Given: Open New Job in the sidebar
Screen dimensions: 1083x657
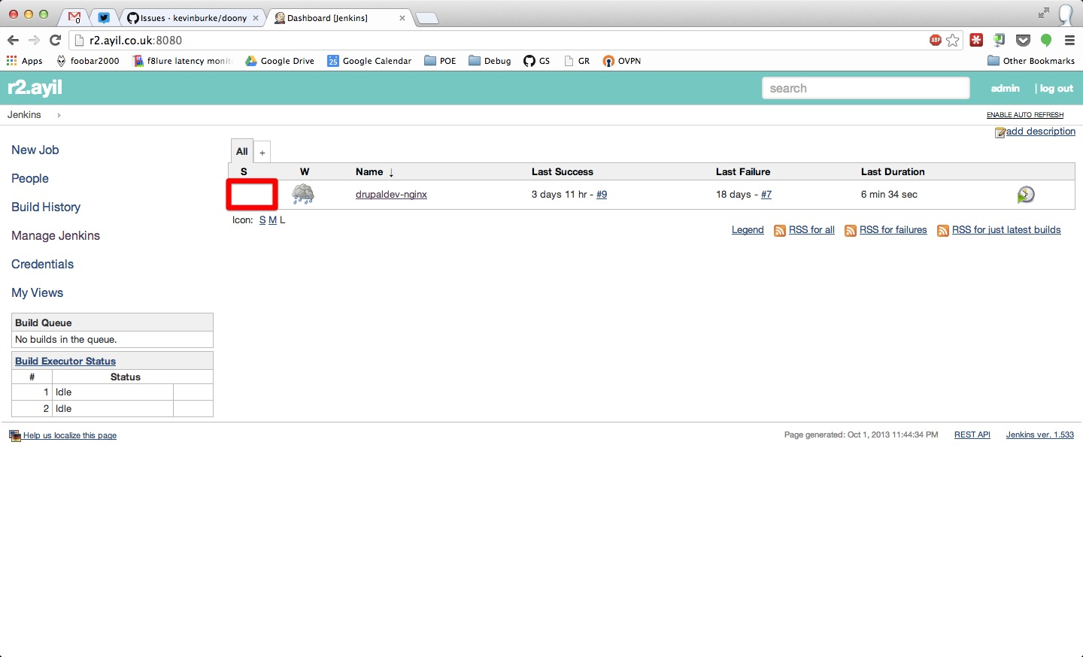Looking at the screenshot, I should pos(35,150).
